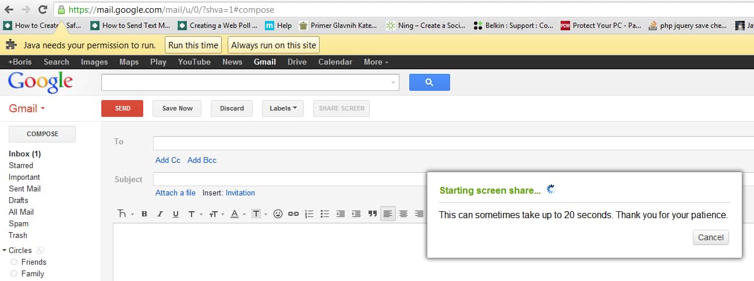This screenshot has width=754, height=281.
Task: Cancel the screen share dialog
Action: coord(710,237)
